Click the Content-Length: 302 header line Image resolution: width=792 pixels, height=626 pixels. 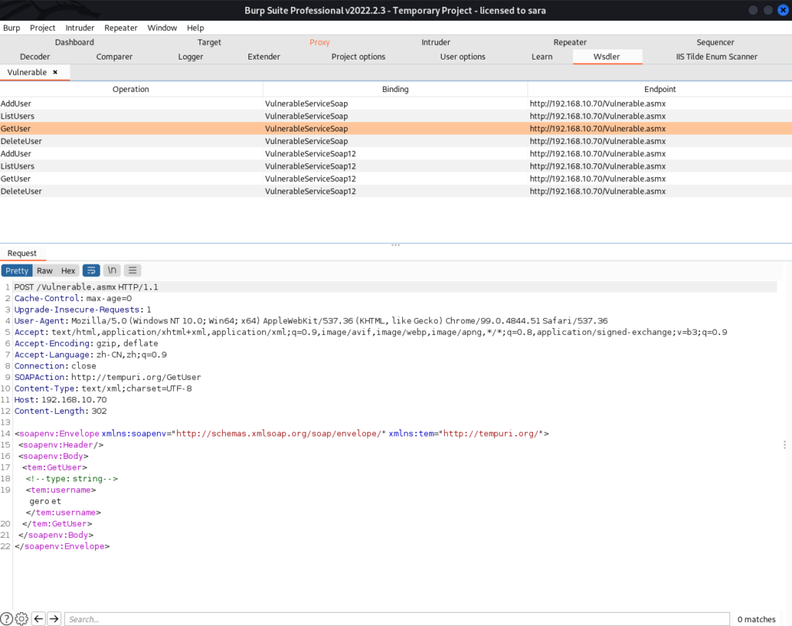[60, 411]
